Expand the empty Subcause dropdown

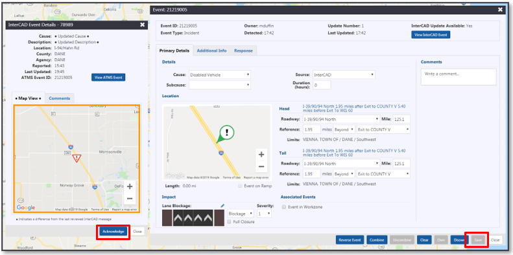click(x=220, y=85)
